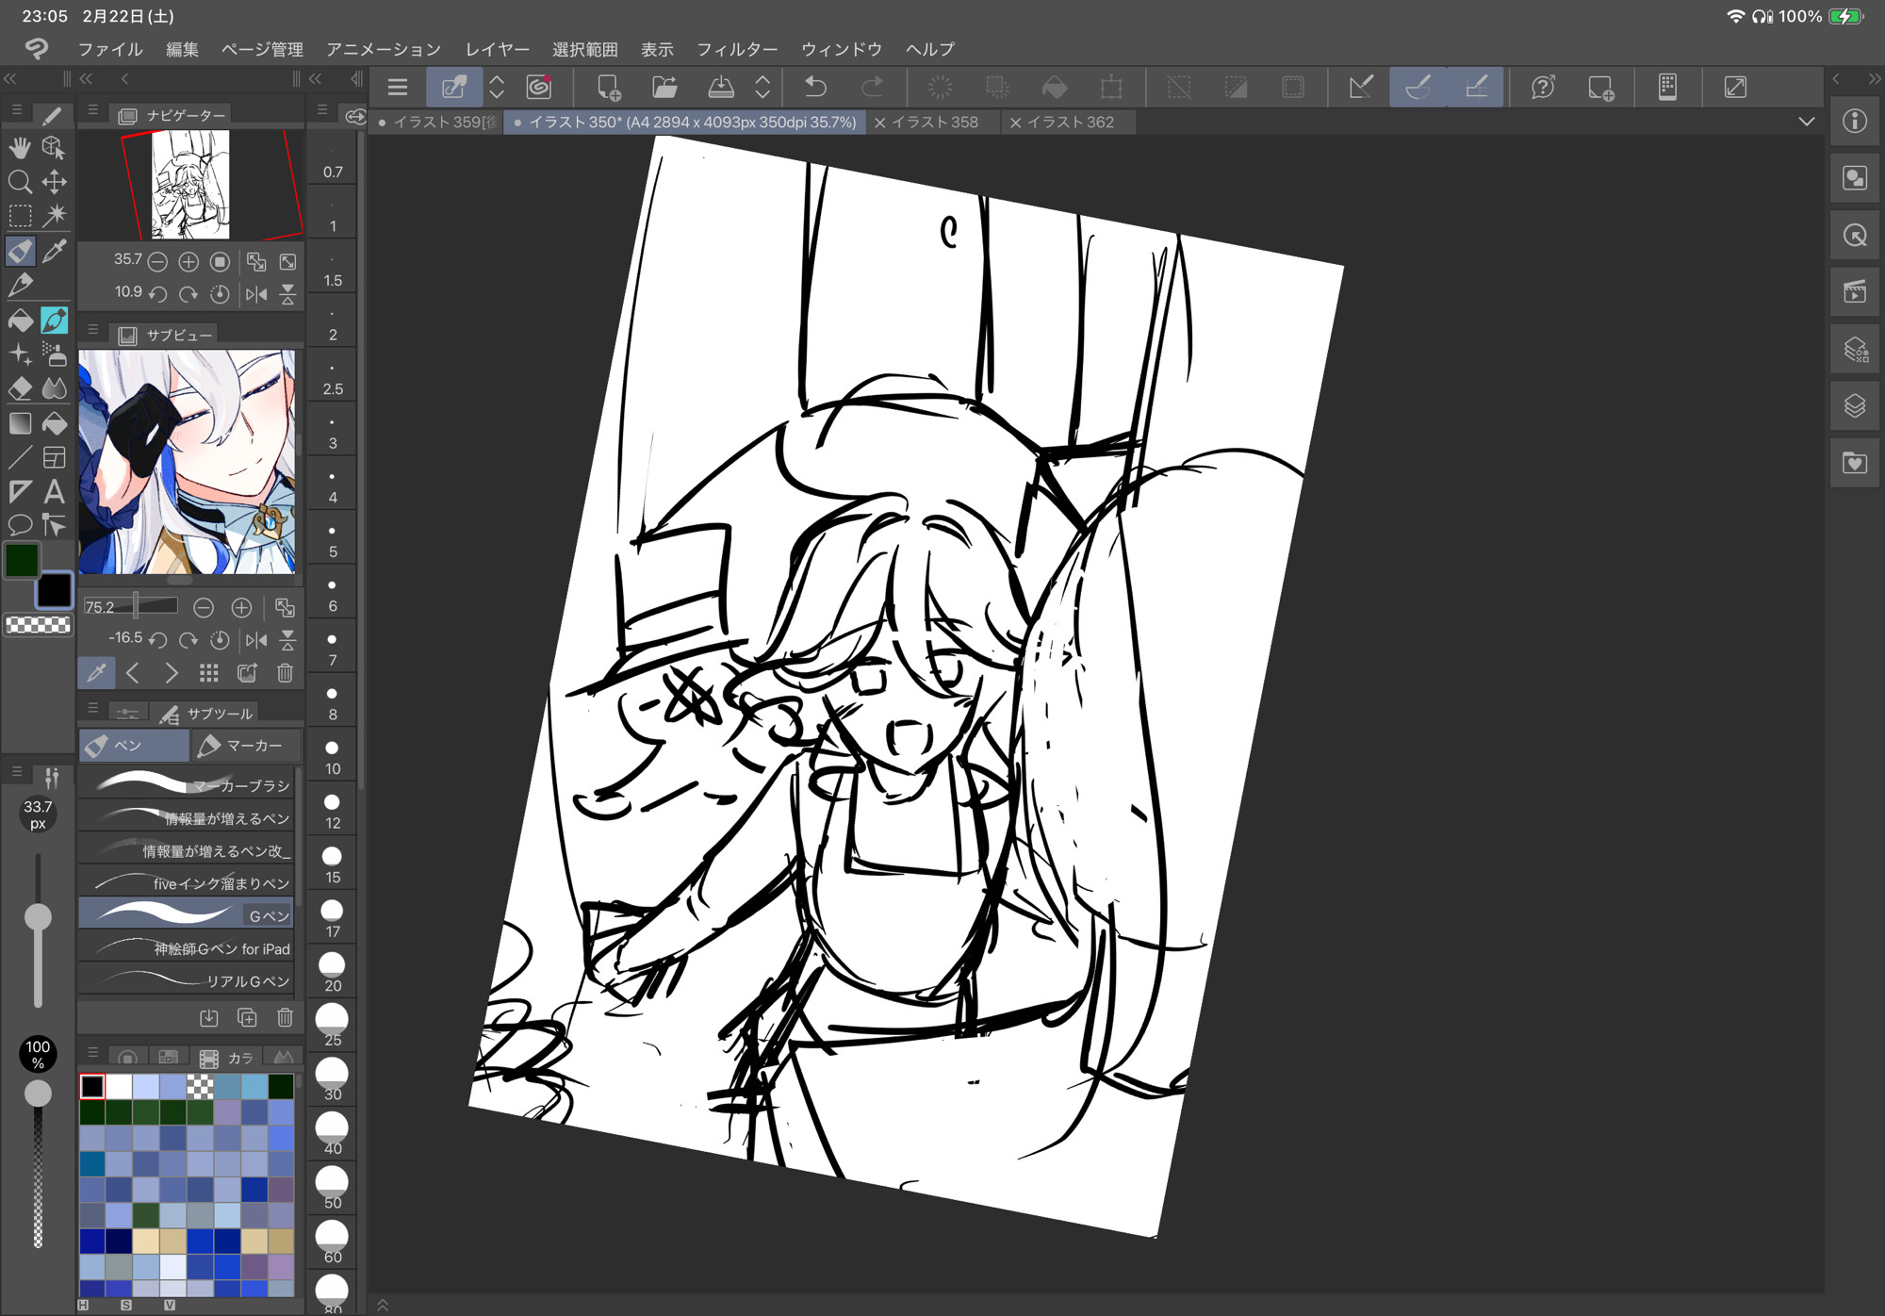The width and height of the screenshot is (1885, 1316).
Task: Click the opacity slider handle
Action: pyautogui.click(x=38, y=1094)
